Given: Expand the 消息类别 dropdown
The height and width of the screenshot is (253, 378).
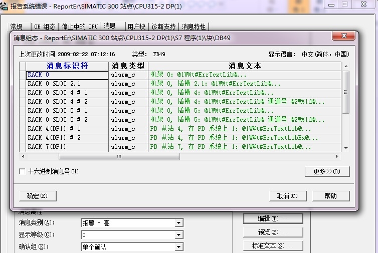Looking at the screenshot, I should click(x=178, y=223).
